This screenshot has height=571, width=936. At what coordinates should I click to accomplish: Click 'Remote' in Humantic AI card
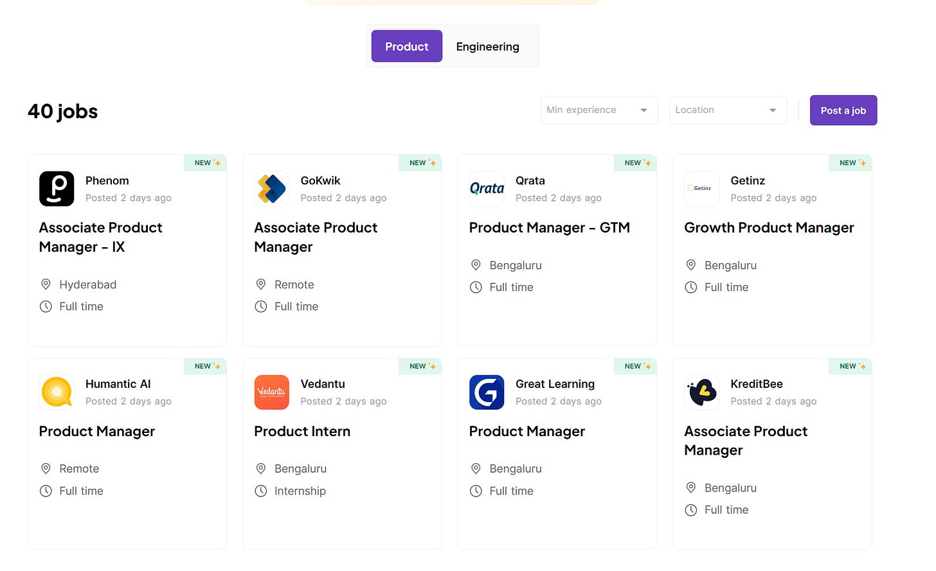(79, 469)
